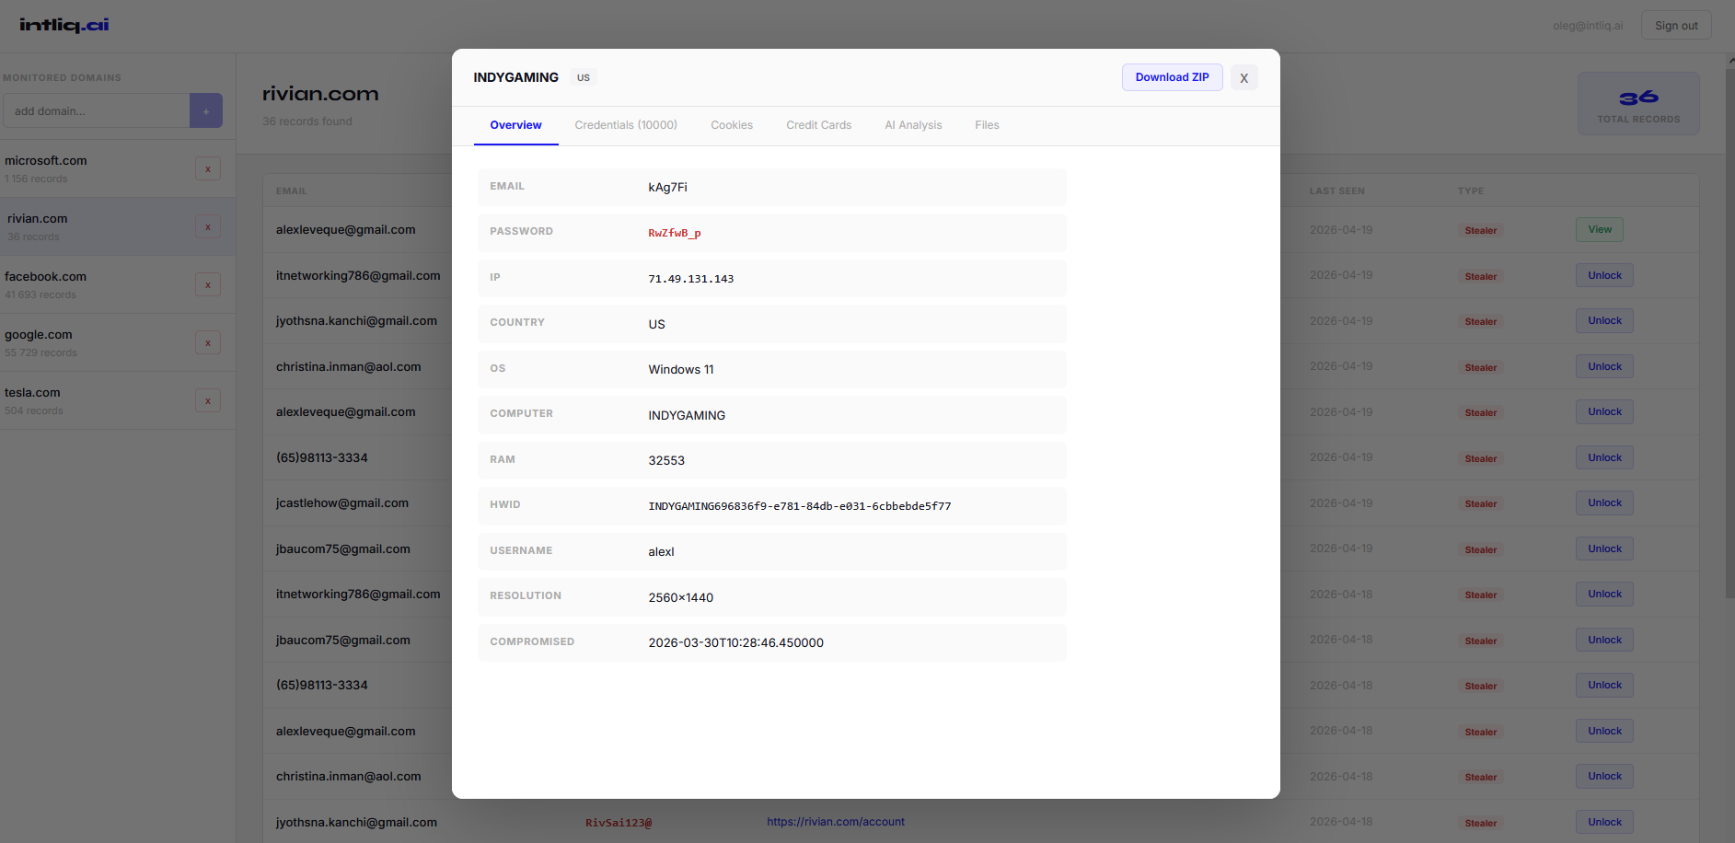Click the Download ZIP button
The height and width of the screenshot is (843, 1735).
click(1172, 77)
